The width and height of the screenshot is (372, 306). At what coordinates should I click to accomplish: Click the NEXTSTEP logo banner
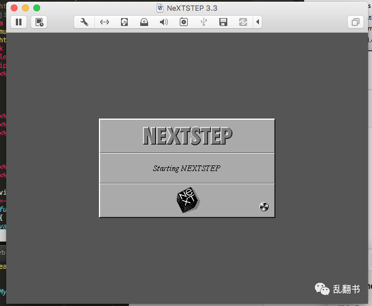(187, 136)
